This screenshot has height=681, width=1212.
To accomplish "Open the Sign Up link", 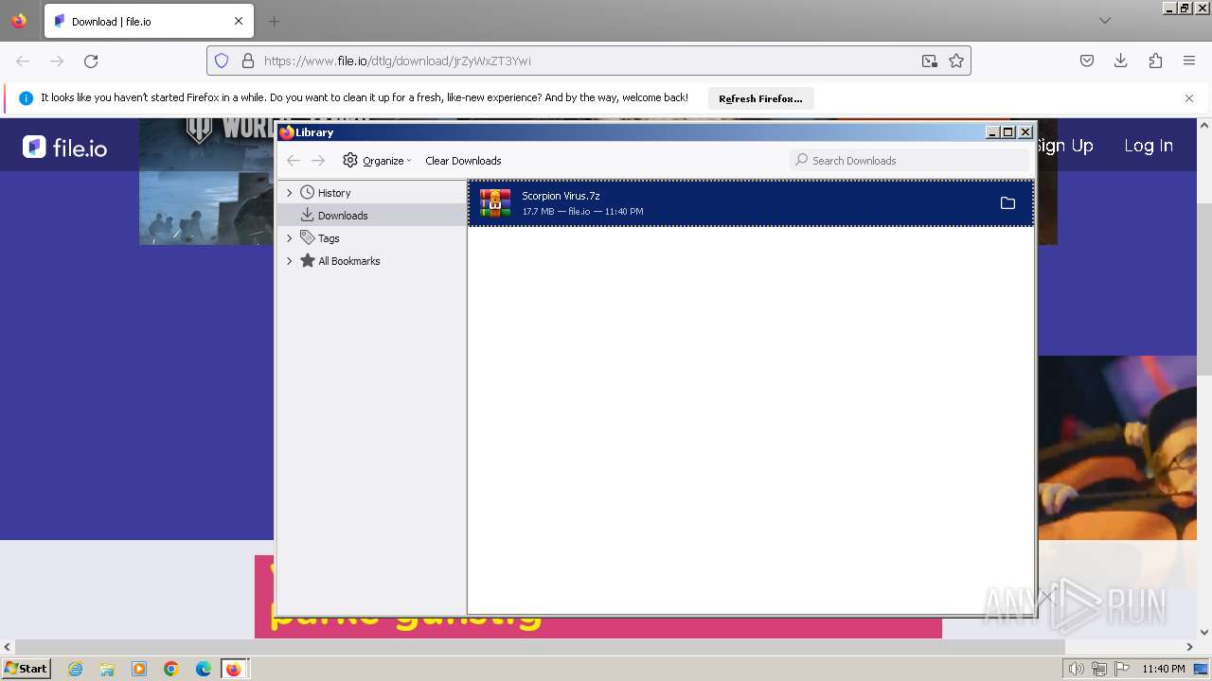I will [x=1065, y=146].
